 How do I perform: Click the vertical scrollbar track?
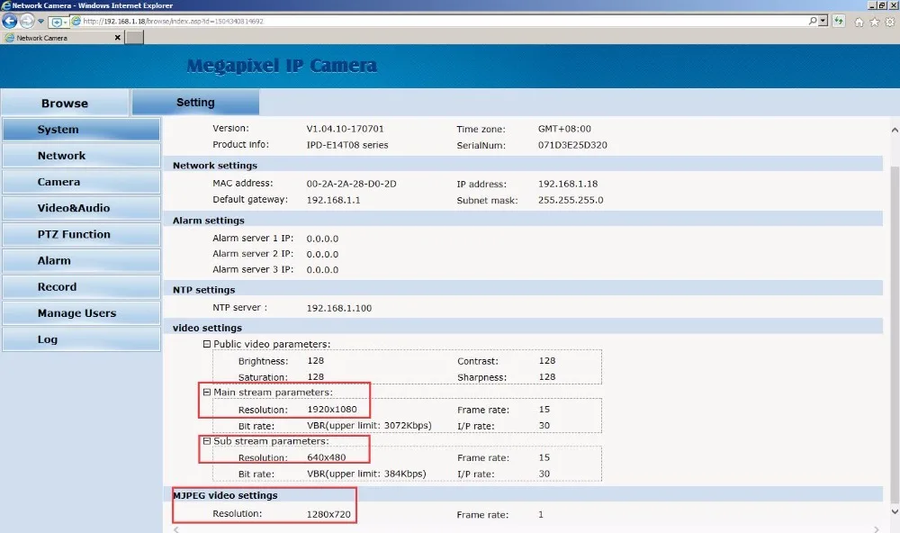pyautogui.click(x=895, y=321)
